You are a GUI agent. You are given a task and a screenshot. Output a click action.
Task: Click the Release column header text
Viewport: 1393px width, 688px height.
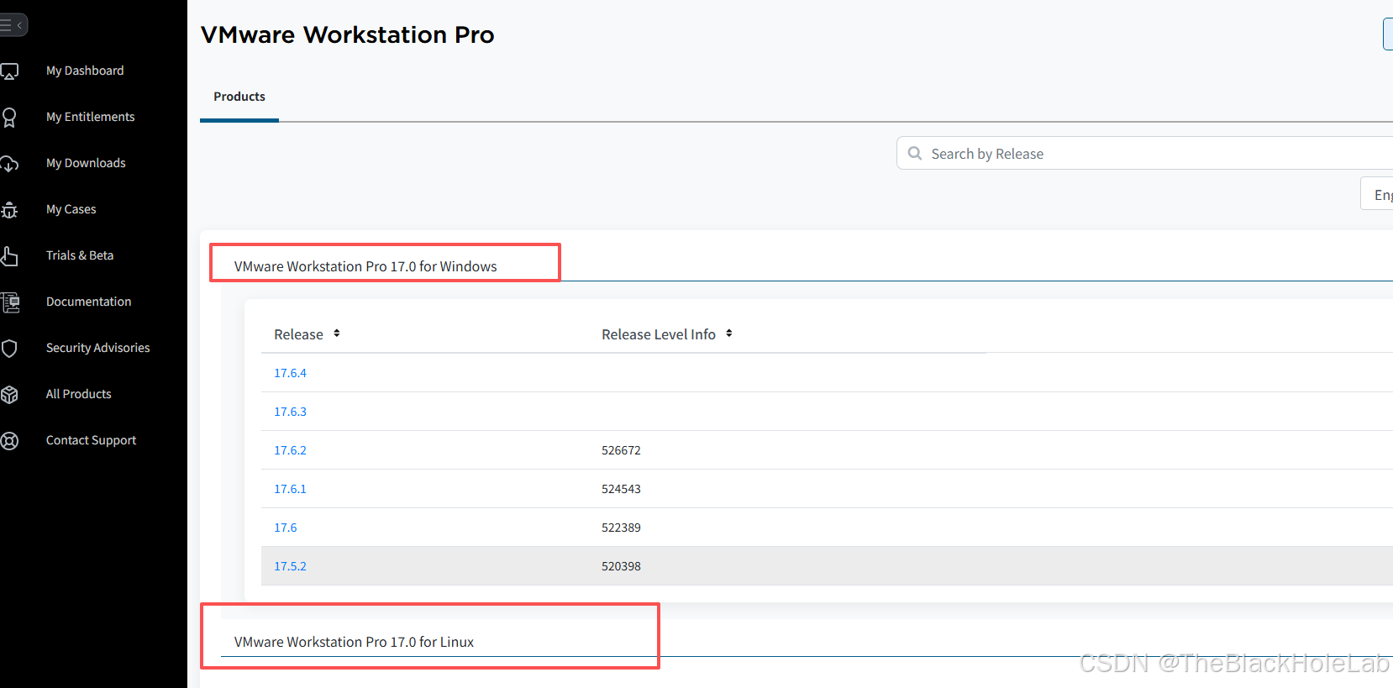point(298,334)
